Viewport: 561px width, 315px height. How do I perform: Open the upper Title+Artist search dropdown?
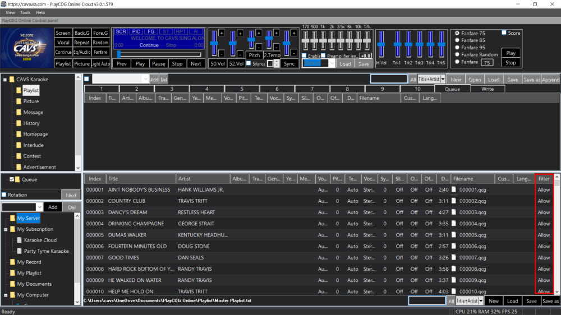tap(443, 80)
